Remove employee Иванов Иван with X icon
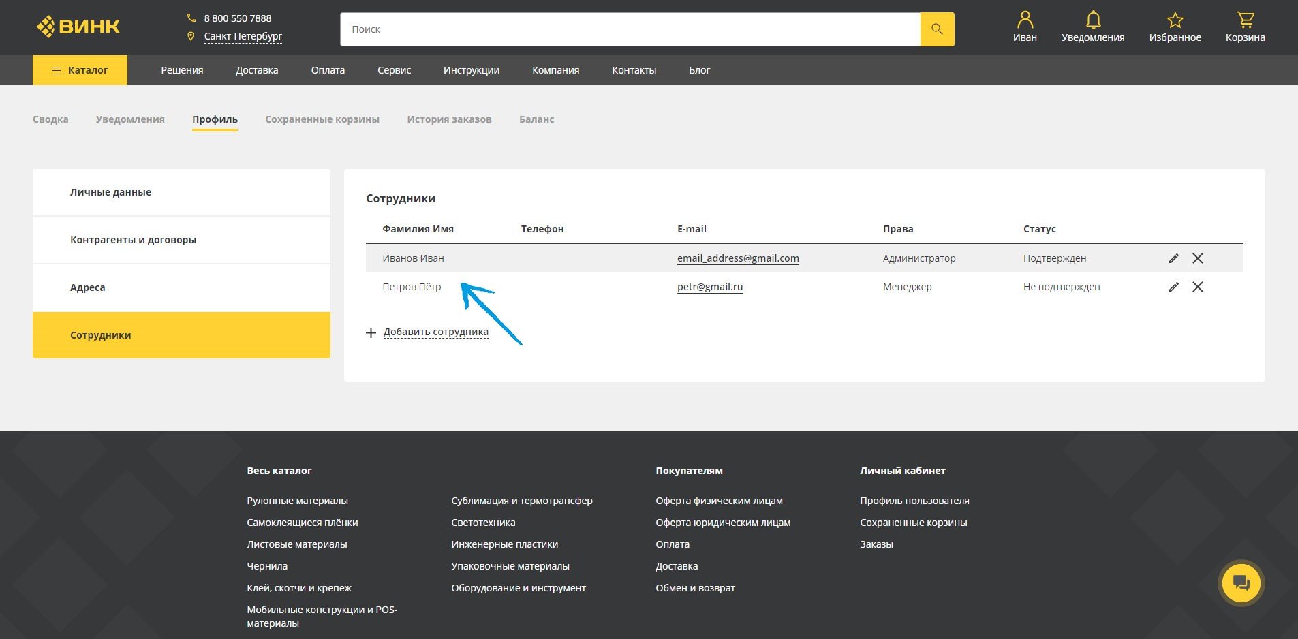Screen dimensions: 1298x639 tap(1198, 258)
